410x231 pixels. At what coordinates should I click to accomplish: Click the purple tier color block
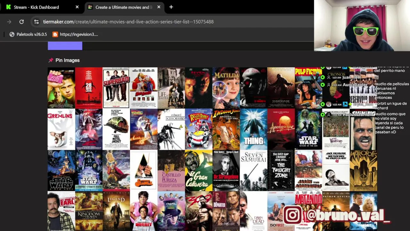(65, 46)
